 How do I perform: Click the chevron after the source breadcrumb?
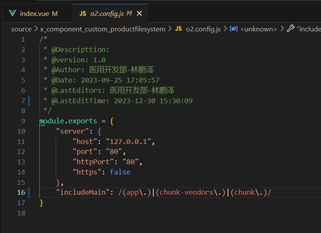click(36, 29)
